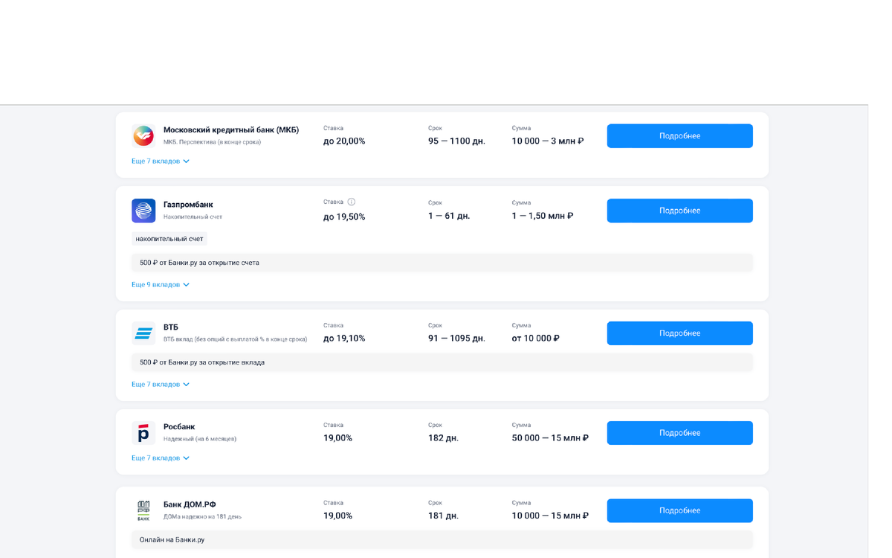This screenshot has height=558, width=892.
Task: Click the amount '50 000 — 15 млн ₽'
Action: click(550, 438)
